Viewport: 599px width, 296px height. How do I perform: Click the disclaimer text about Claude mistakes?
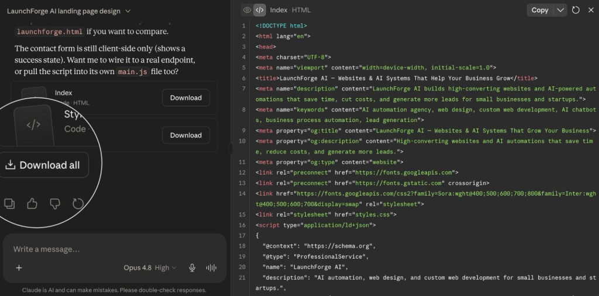(114, 290)
